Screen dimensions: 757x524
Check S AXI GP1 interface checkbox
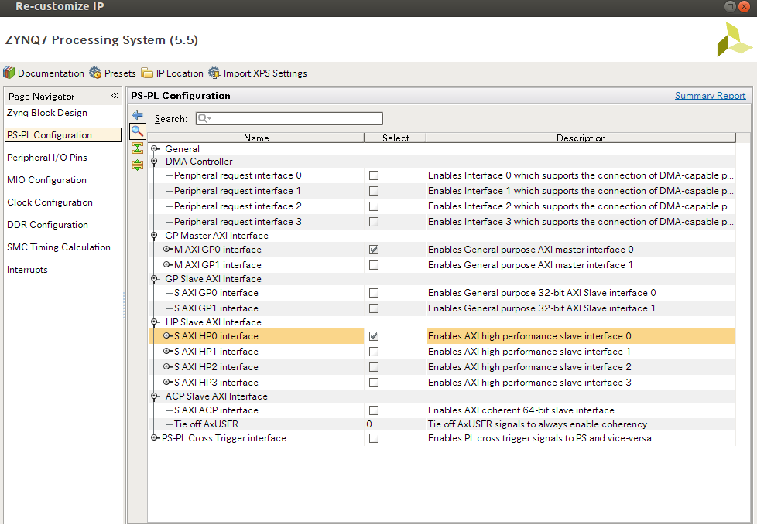(374, 308)
